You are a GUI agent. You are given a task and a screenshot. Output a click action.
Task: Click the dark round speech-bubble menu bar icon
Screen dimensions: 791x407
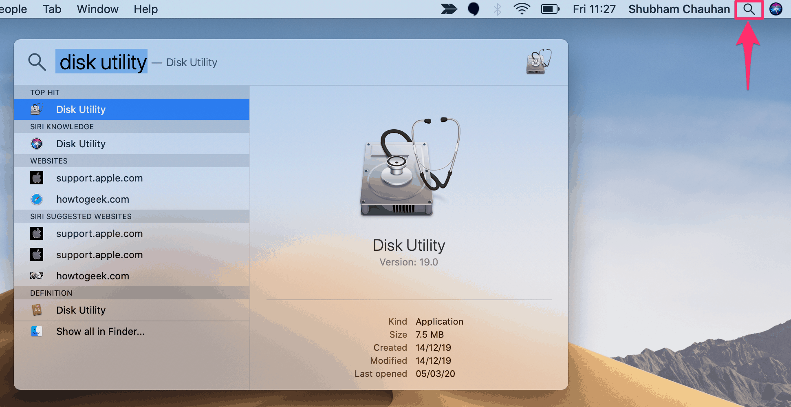click(474, 9)
